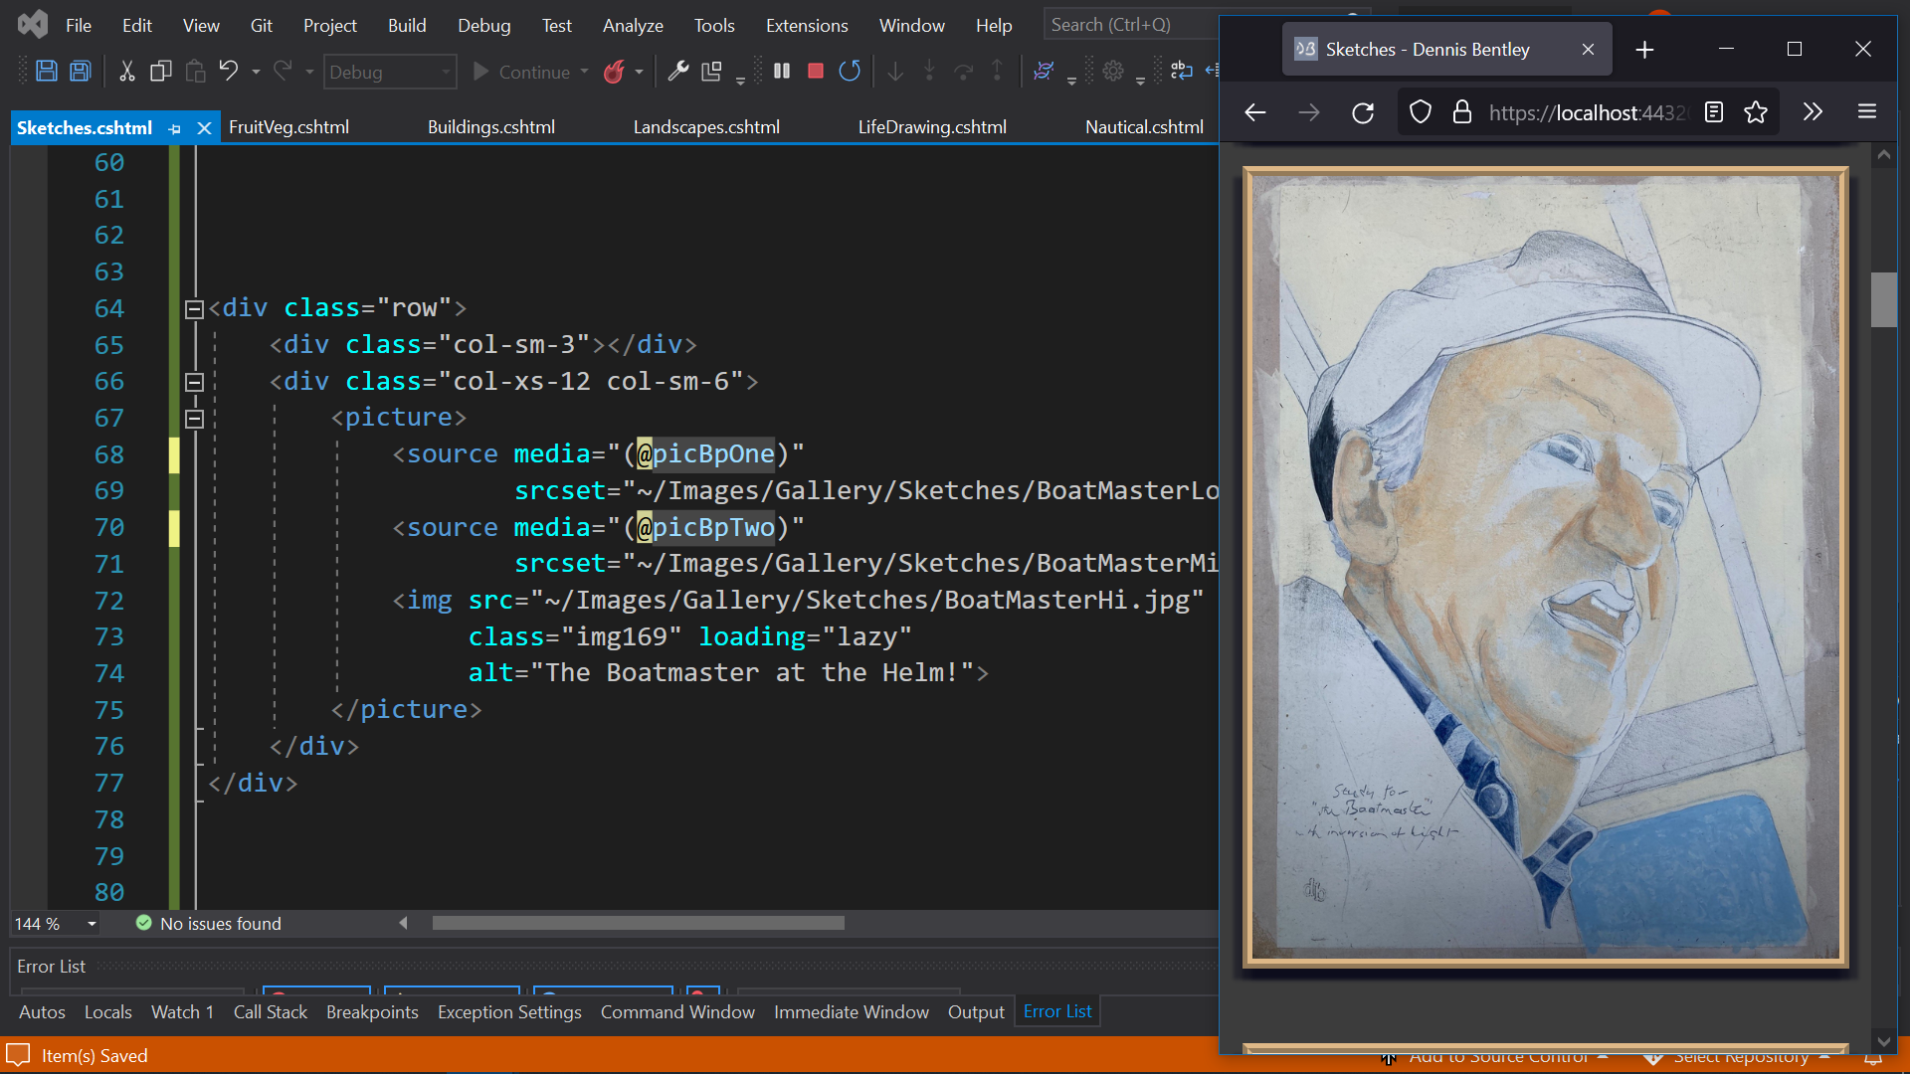
Task: Switch to the Landscapes.cshtml tab
Action: point(706,127)
